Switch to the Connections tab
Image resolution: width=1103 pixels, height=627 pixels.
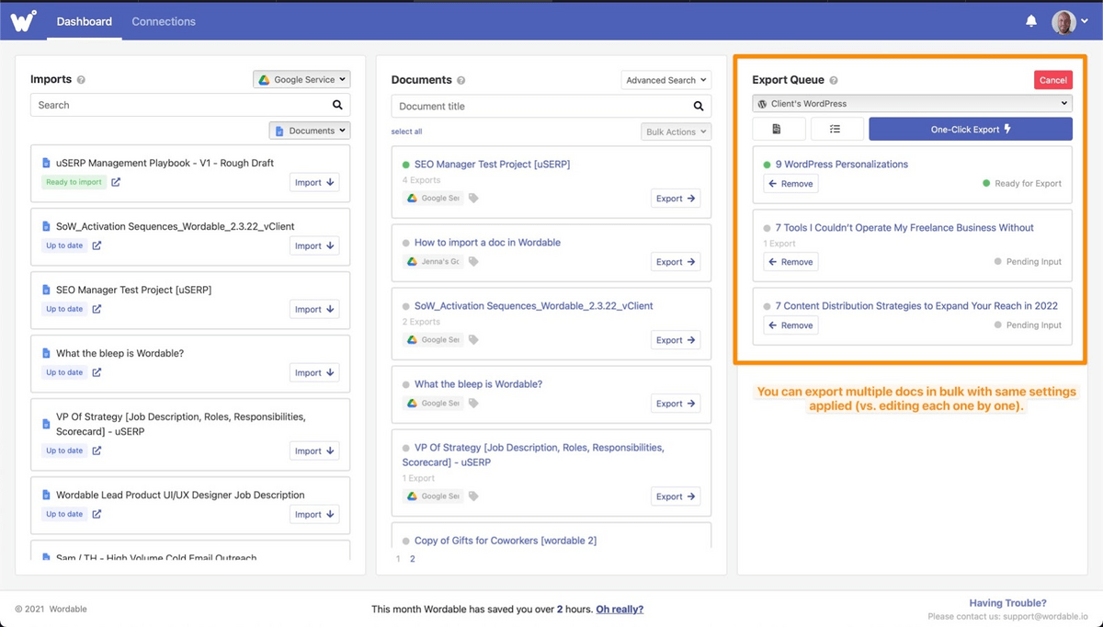coord(164,21)
